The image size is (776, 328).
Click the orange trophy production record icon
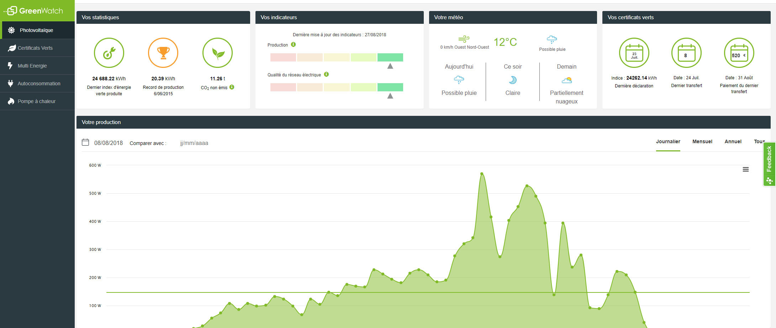click(x=163, y=53)
